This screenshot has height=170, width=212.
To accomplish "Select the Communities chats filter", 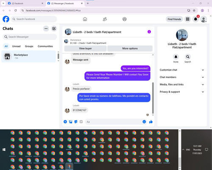I will tap(45, 46).
